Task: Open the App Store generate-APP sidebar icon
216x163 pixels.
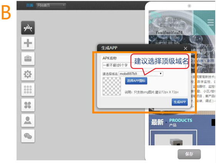Action: [28, 28]
